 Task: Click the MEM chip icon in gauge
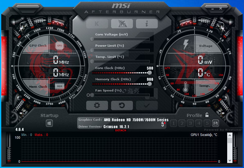tap(59, 86)
